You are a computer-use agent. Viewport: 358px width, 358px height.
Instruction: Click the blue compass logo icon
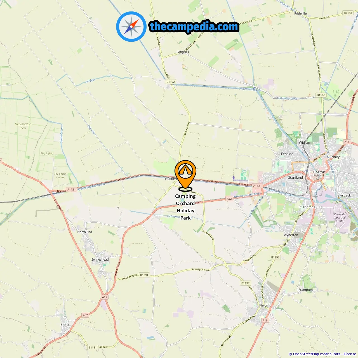tap(131, 27)
